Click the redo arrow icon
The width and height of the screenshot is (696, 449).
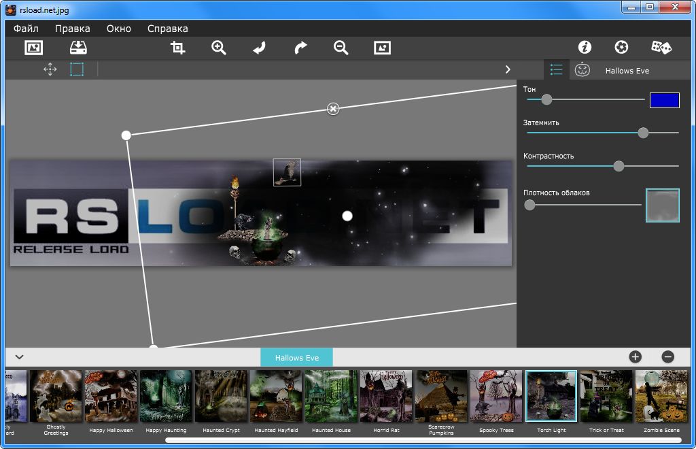pyautogui.click(x=300, y=48)
